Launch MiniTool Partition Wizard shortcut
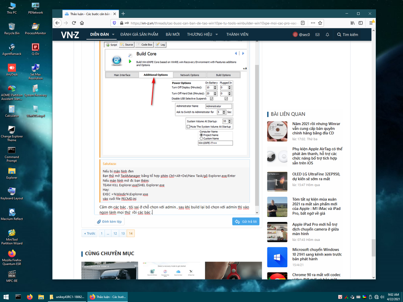 click(12, 237)
